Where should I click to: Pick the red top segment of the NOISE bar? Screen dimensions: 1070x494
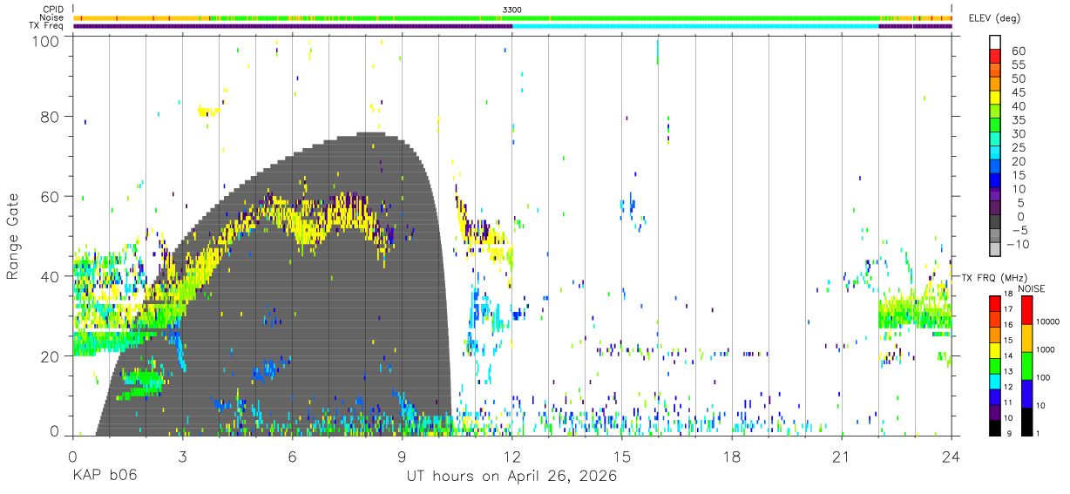pyautogui.click(x=1026, y=310)
